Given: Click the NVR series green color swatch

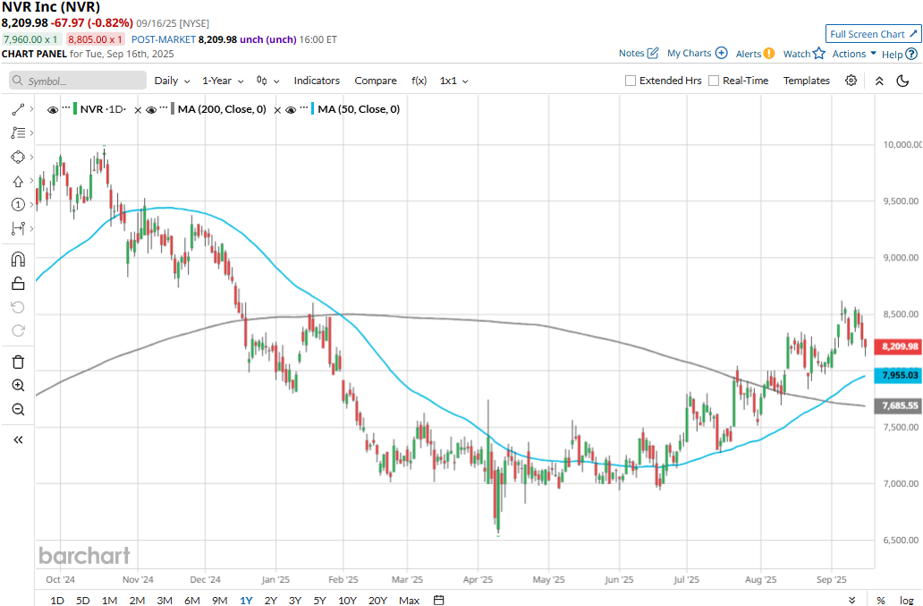Looking at the screenshot, I should pyautogui.click(x=75, y=109).
